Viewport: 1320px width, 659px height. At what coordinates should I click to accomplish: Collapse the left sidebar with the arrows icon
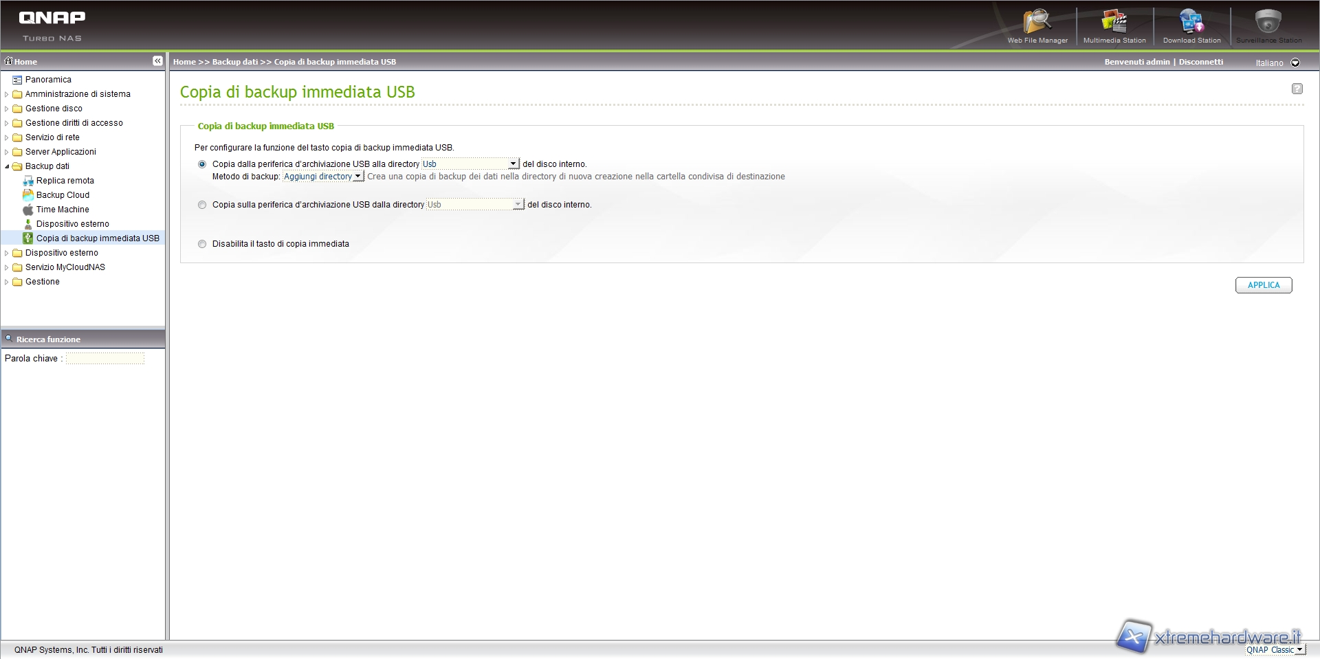(x=157, y=61)
